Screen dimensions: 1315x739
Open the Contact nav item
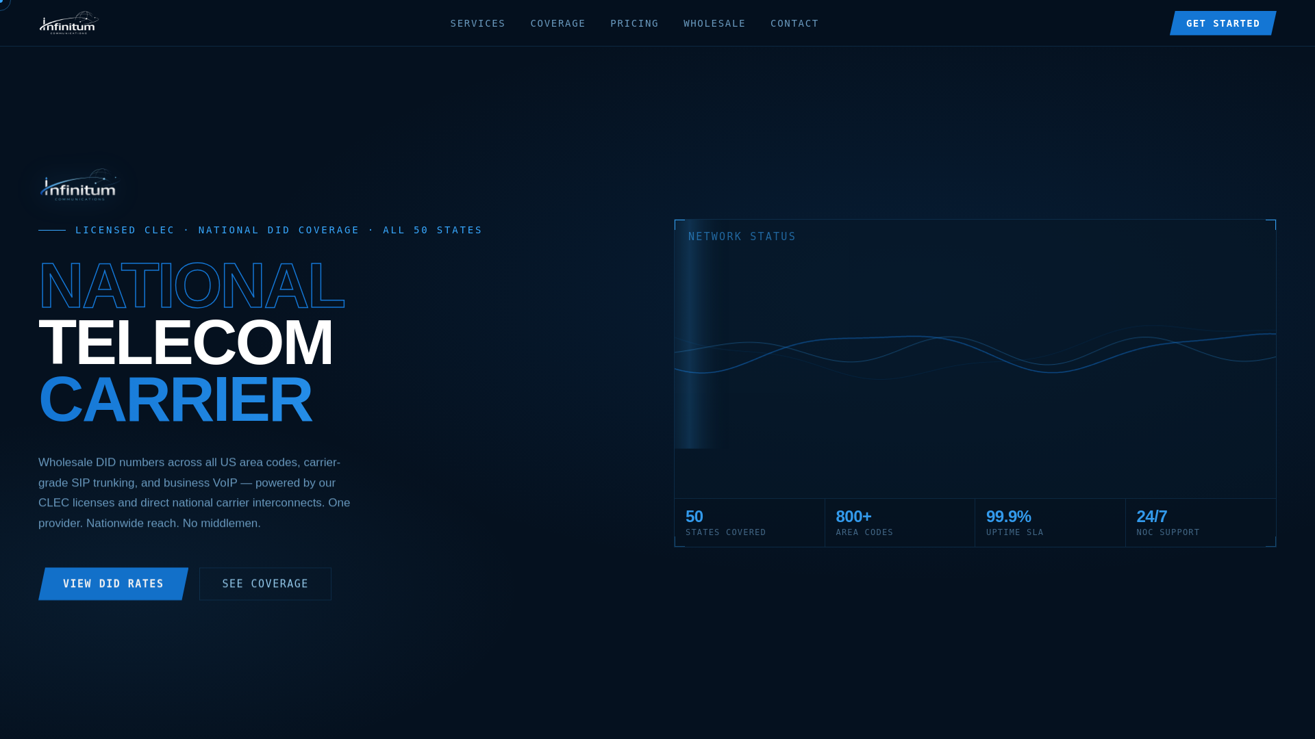point(794,23)
